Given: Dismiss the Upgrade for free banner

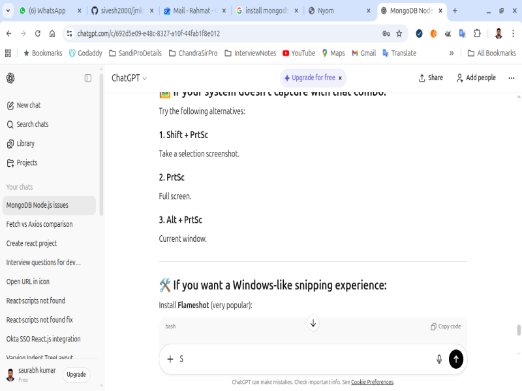Looking at the screenshot, I should coord(340,78).
